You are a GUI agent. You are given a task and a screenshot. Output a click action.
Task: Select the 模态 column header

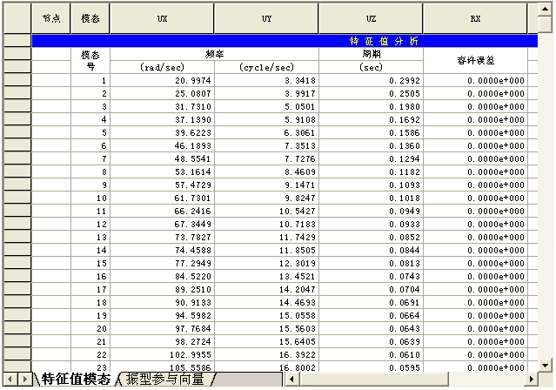coord(90,19)
